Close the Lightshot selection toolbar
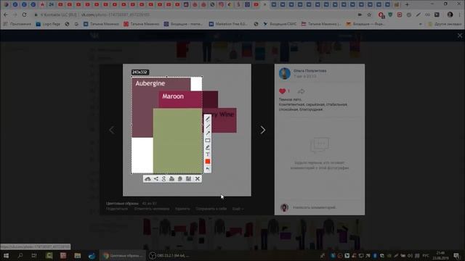465x261 pixels. 197,179
